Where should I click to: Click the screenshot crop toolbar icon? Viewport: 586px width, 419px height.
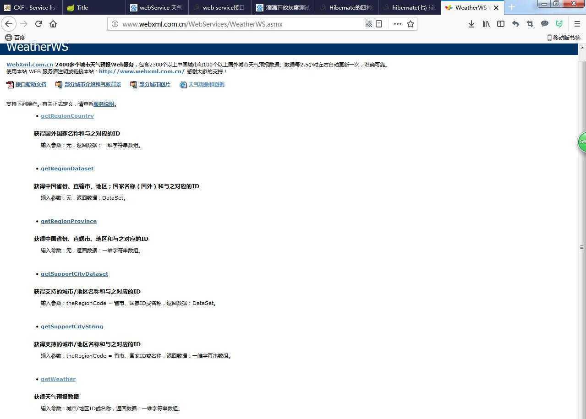pos(530,24)
